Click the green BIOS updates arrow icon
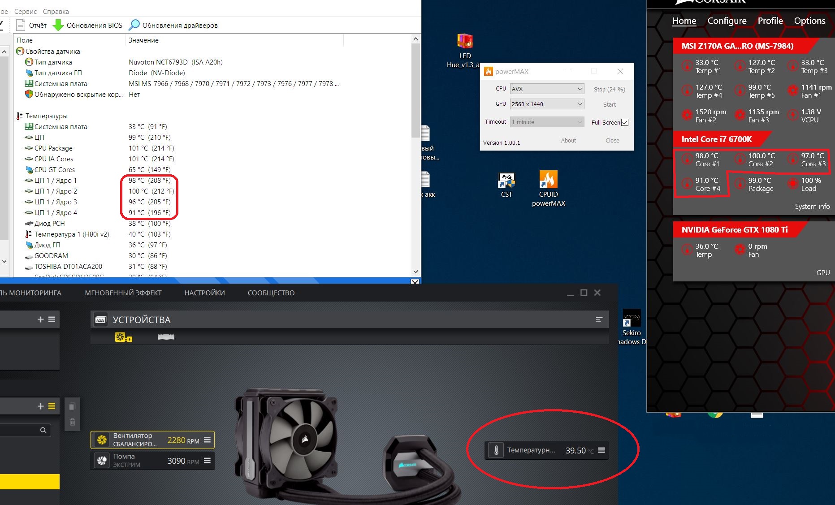The image size is (835, 505). (x=58, y=25)
